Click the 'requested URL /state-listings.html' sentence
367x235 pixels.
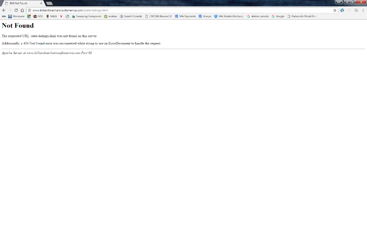[x=49, y=36]
